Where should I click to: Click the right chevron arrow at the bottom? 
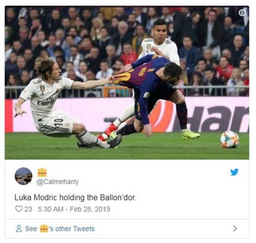235,228
